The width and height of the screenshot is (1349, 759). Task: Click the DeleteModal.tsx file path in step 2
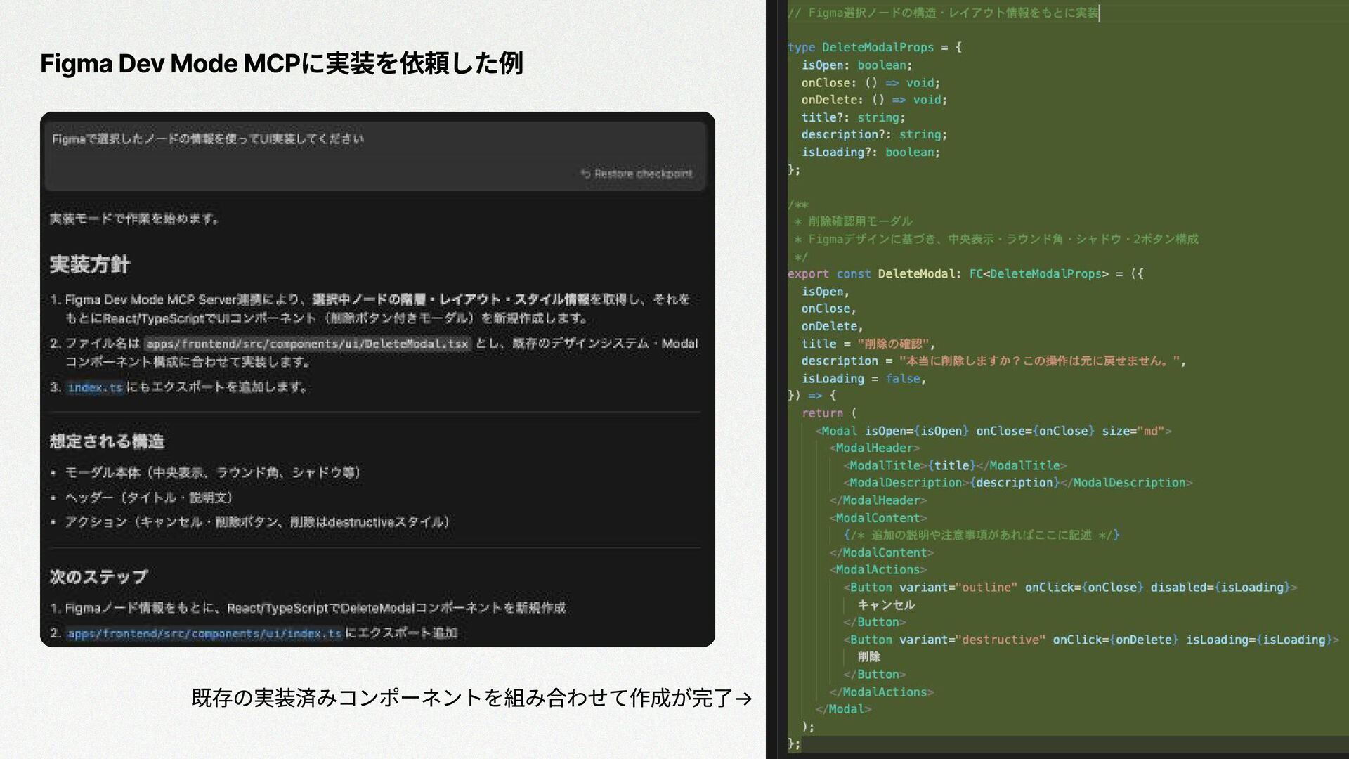pyautogui.click(x=307, y=344)
